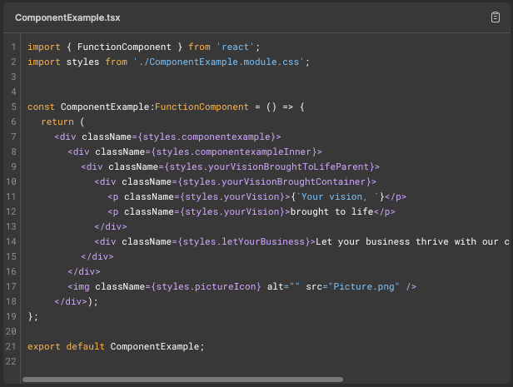Click the }; on line 19
Screen dimensions: 513x387
point(33,317)
